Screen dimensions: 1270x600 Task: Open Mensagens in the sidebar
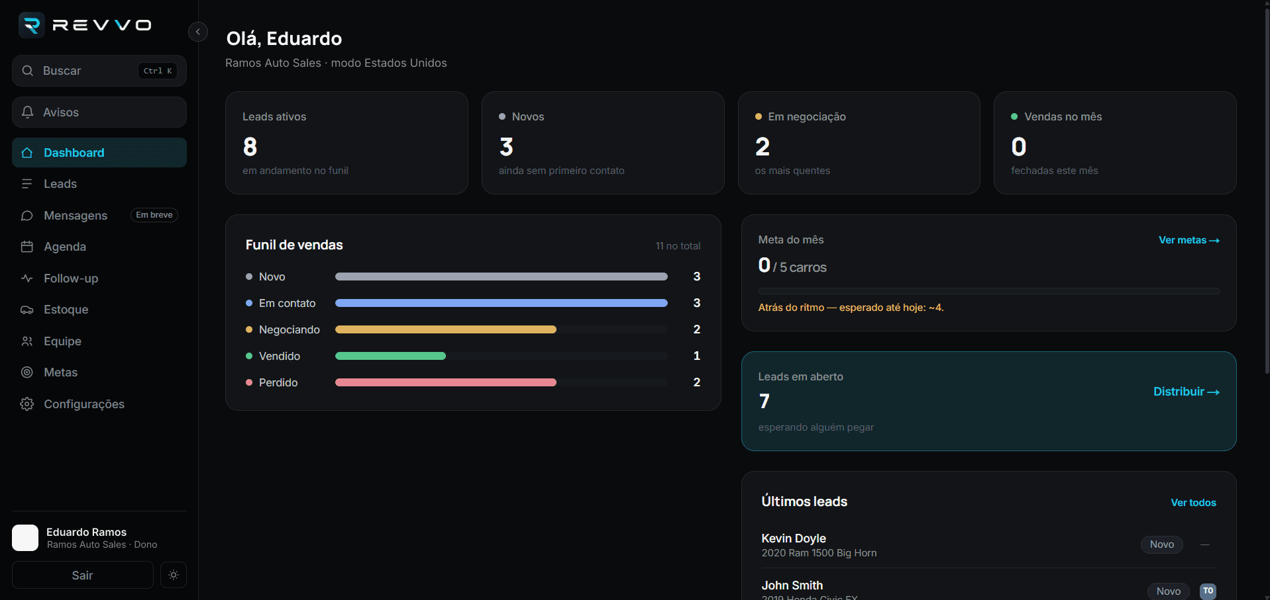click(x=99, y=216)
